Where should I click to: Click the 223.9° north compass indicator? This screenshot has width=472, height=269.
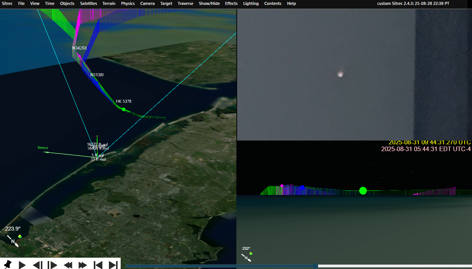[x=13, y=236]
